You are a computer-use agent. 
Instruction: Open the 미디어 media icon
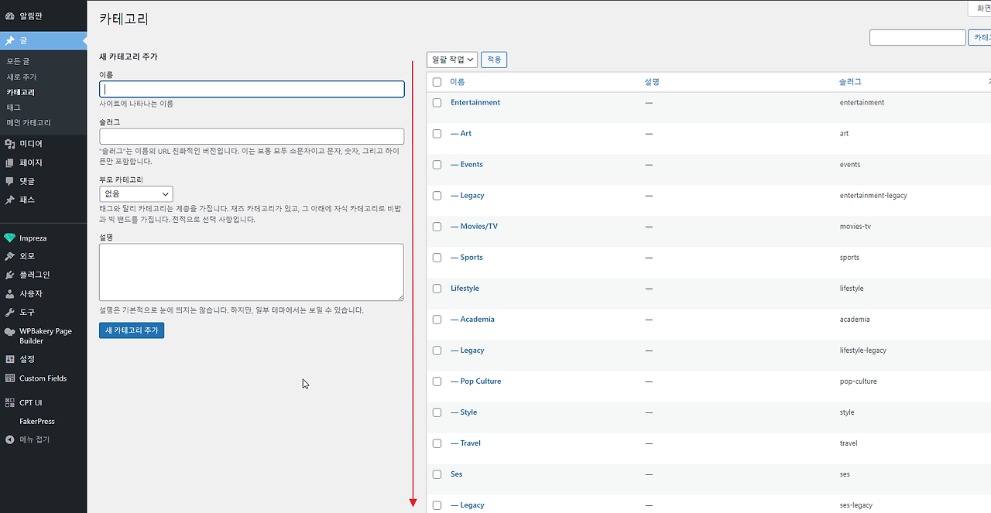(10, 144)
